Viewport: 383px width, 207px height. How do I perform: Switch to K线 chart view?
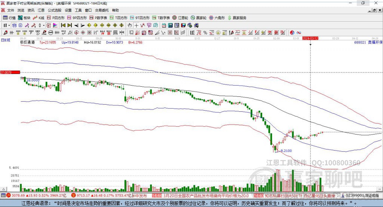(39, 18)
